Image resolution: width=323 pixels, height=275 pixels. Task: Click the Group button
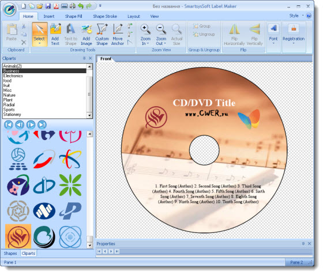pos(202,26)
